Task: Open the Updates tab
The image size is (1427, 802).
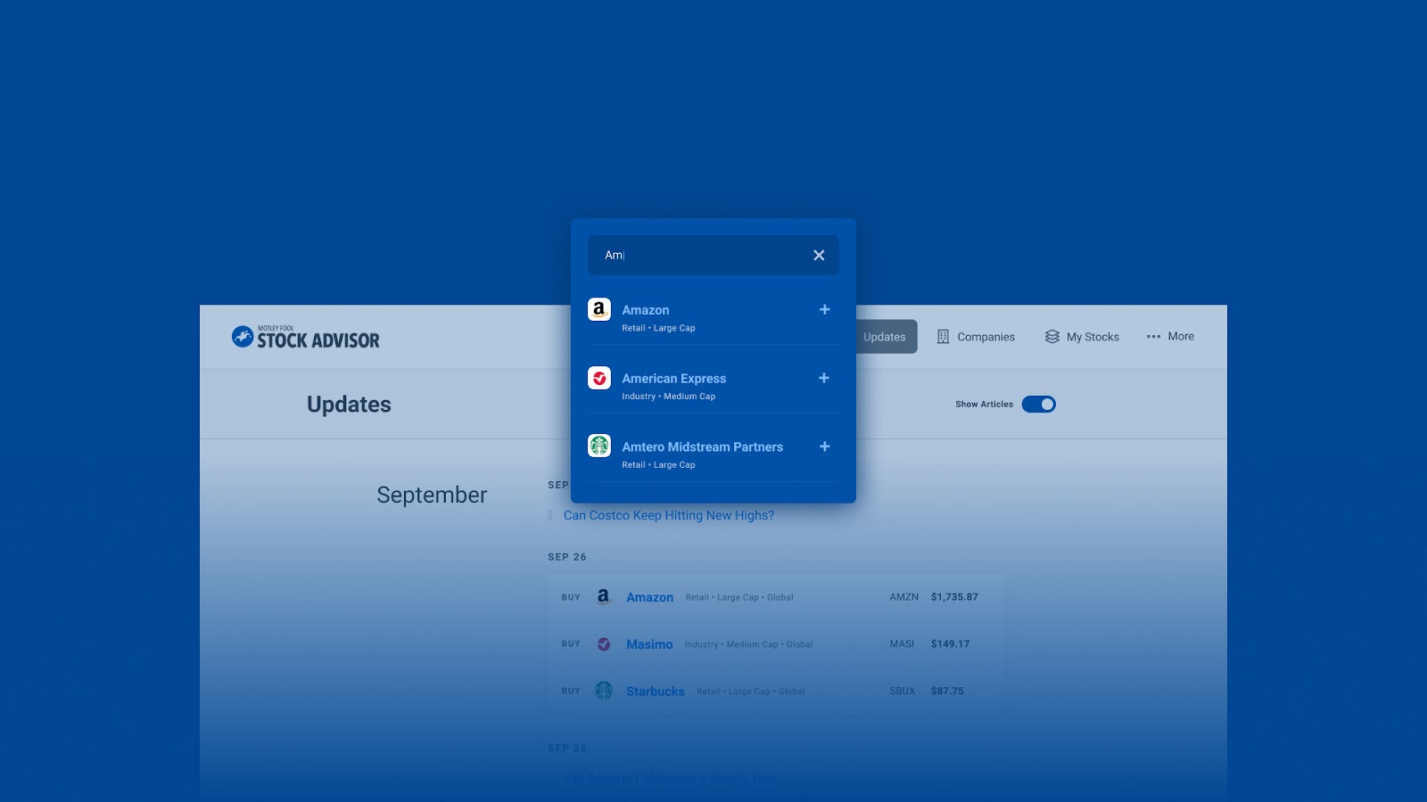Action: (884, 337)
